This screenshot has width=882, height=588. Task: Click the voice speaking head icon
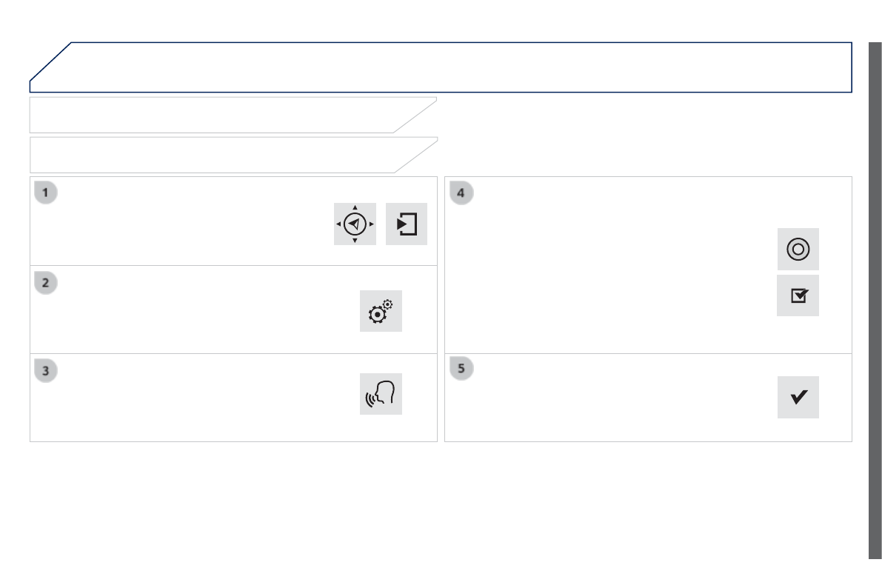click(381, 394)
